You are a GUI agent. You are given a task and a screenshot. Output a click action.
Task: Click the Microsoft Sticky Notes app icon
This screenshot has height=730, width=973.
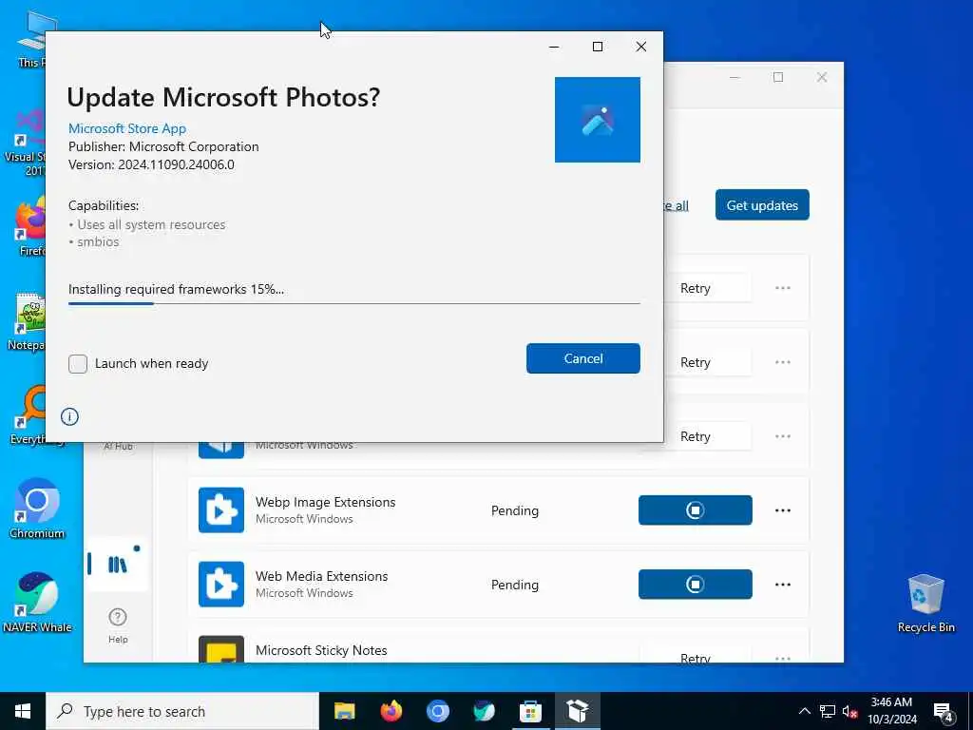(x=220, y=649)
